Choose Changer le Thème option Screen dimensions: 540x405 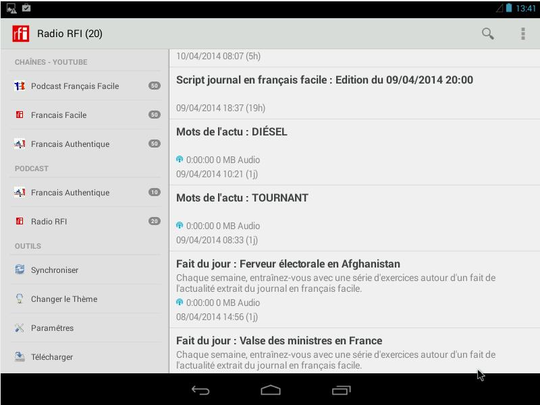86,299
